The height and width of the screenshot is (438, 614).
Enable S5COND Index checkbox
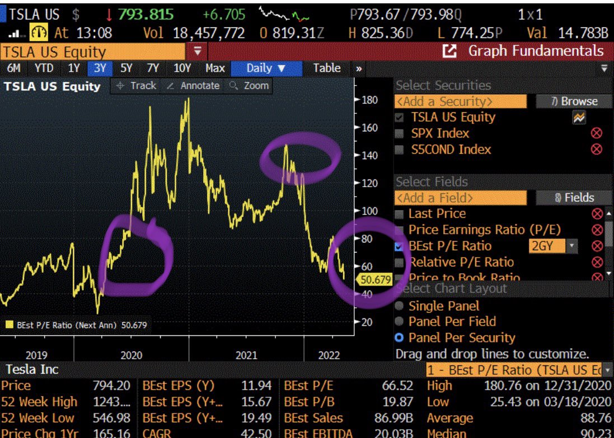point(400,150)
